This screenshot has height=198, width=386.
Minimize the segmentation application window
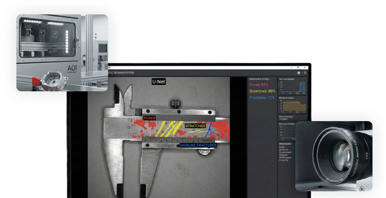coord(291,67)
